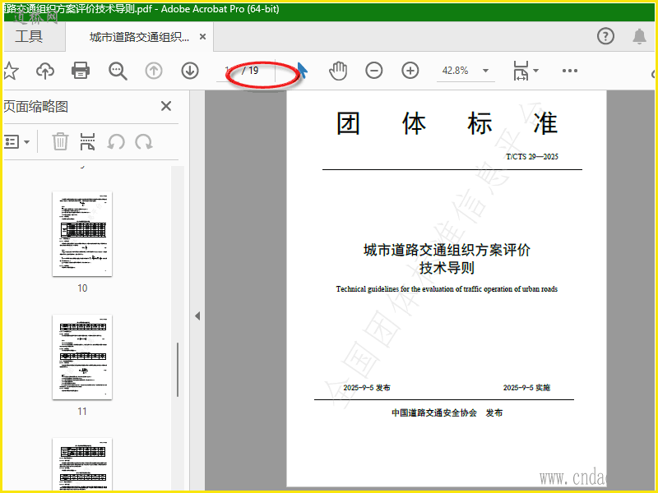658x493 pixels.
Task: Open the find text magnifier icon
Action: point(118,71)
